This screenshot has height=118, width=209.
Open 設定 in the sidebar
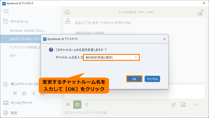pos(14,113)
